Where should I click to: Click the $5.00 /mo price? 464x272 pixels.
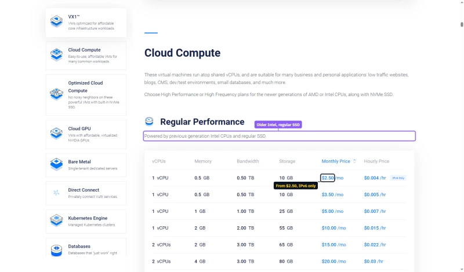[x=332, y=211]
